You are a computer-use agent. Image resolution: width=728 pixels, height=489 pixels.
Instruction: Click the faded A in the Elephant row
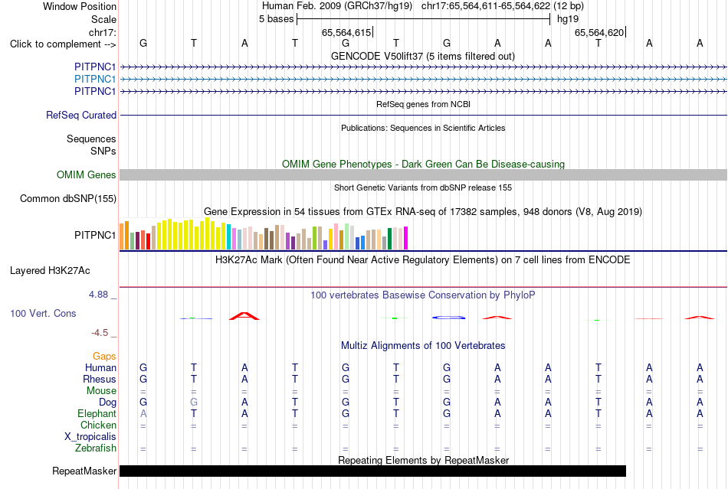pyautogui.click(x=143, y=413)
